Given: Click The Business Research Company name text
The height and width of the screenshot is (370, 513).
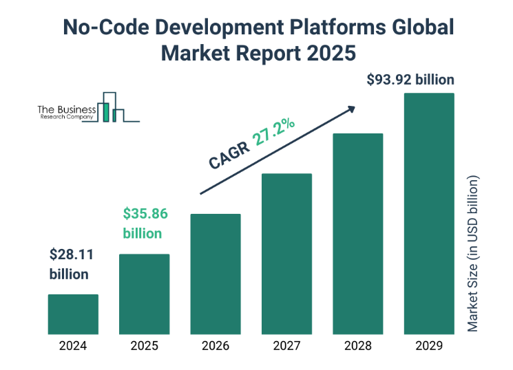Looking at the screenshot, I should pyautogui.click(x=66, y=112).
